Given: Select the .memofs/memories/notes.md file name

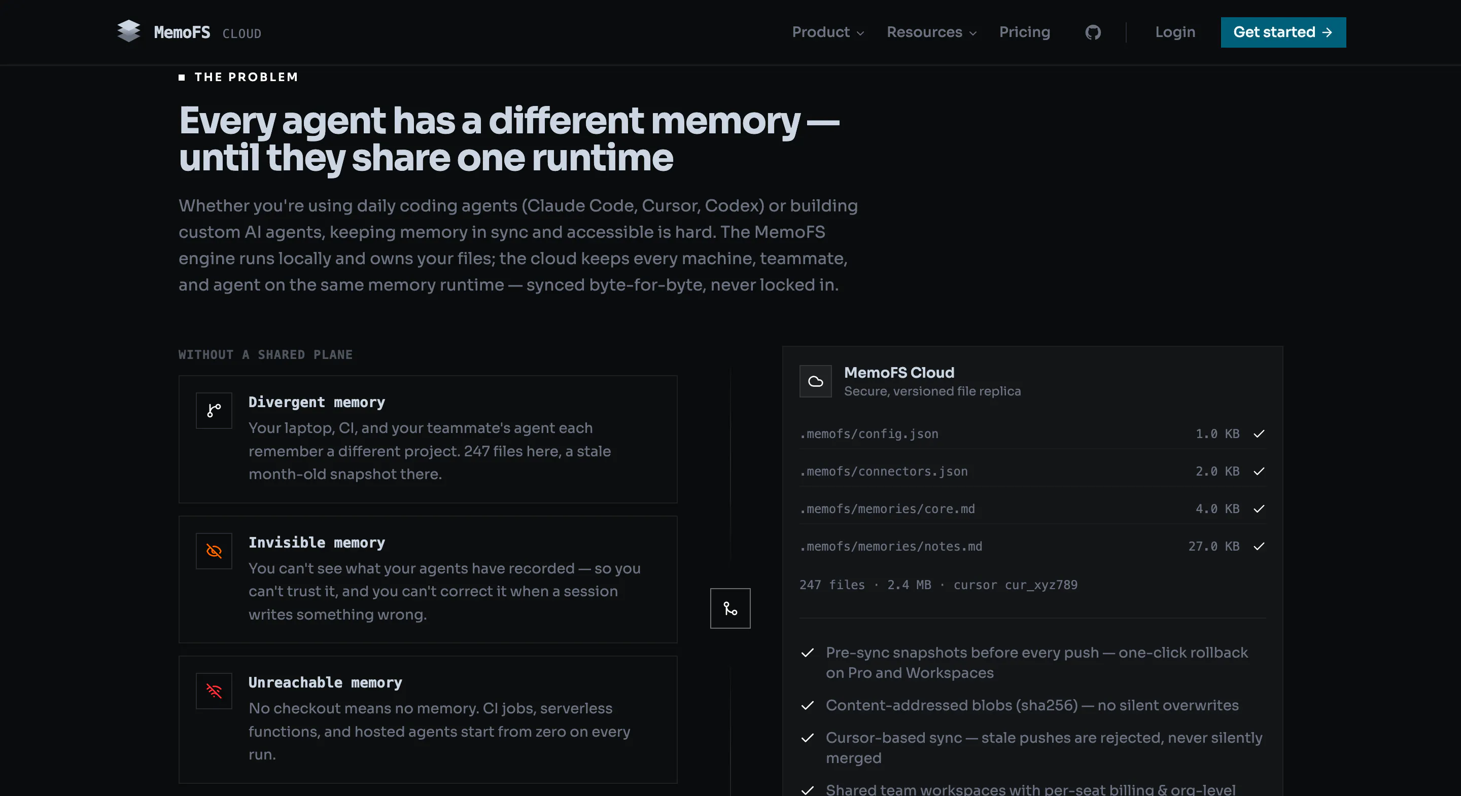Looking at the screenshot, I should tap(891, 546).
